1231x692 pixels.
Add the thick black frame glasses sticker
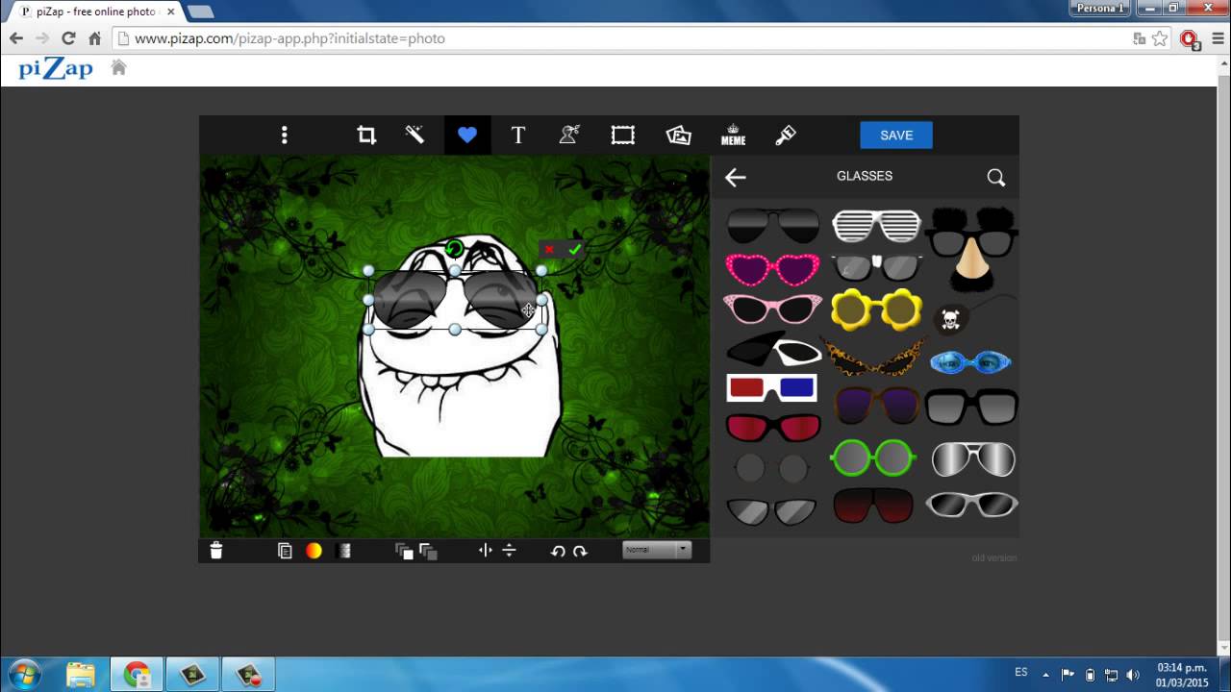click(971, 407)
